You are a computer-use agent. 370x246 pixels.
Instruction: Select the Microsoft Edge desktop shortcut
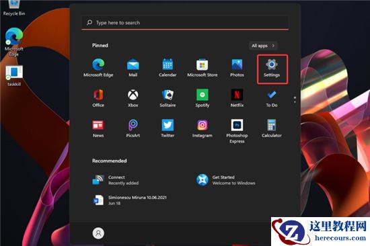tap(14, 42)
